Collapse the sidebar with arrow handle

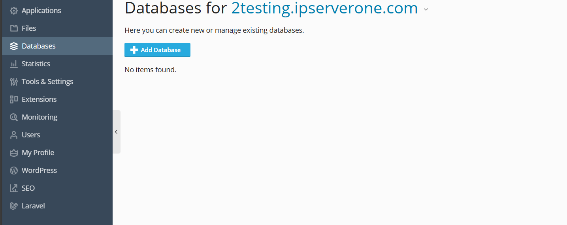(x=116, y=132)
